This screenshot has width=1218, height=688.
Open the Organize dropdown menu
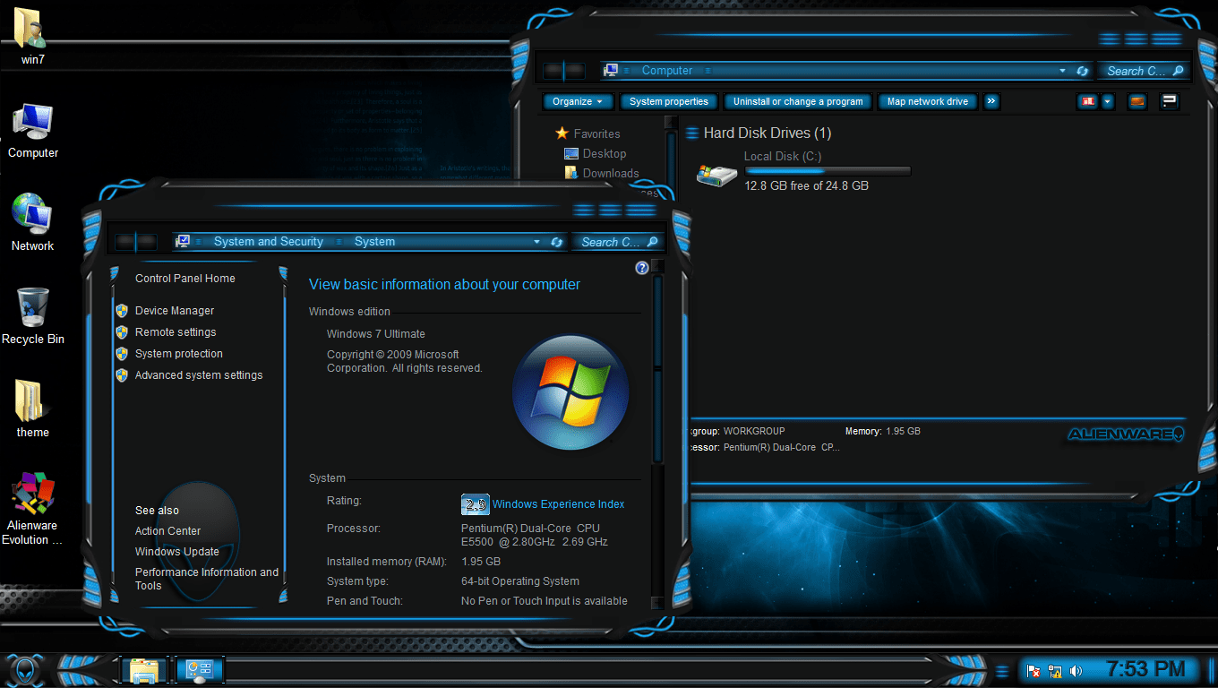pyautogui.click(x=578, y=101)
